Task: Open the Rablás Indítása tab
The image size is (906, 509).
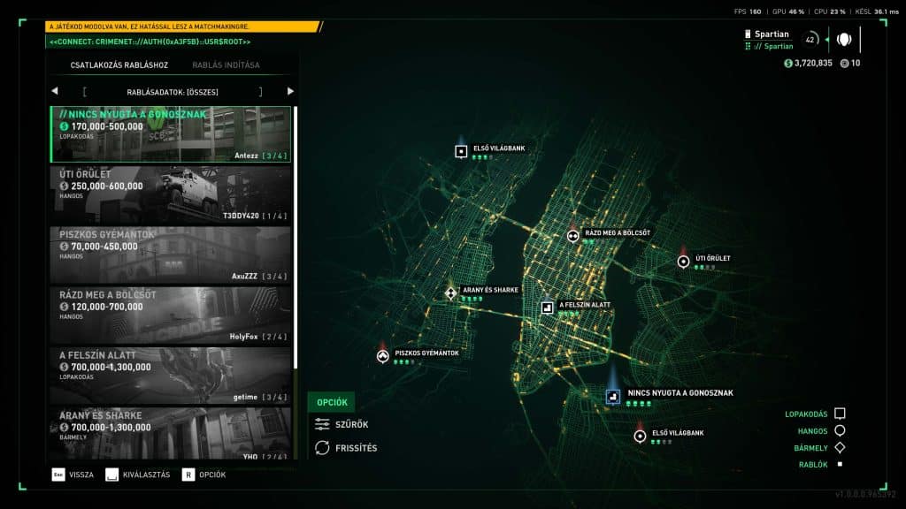Action: click(x=226, y=65)
